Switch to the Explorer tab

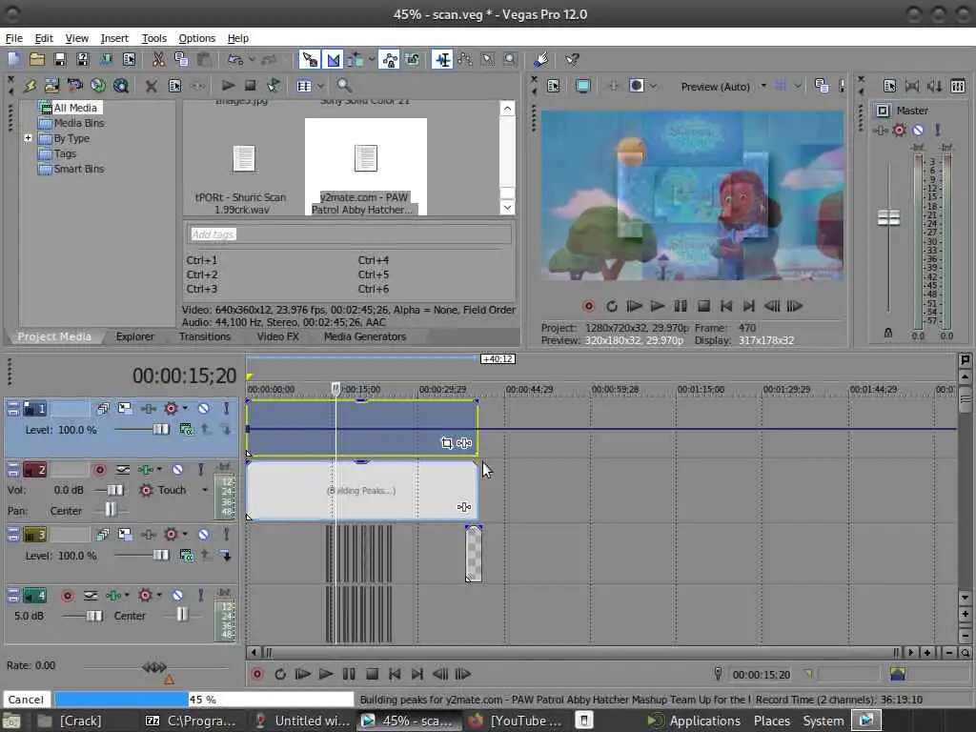134,336
